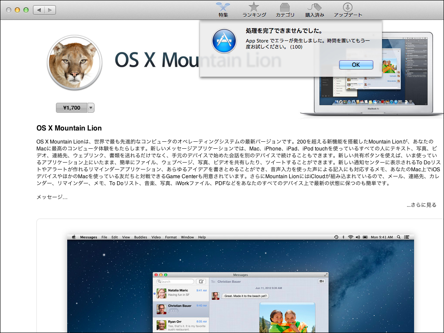Viewport: 444px width, 333px height.
Task: Click the App Store icon in error dialog
Action: tap(224, 41)
